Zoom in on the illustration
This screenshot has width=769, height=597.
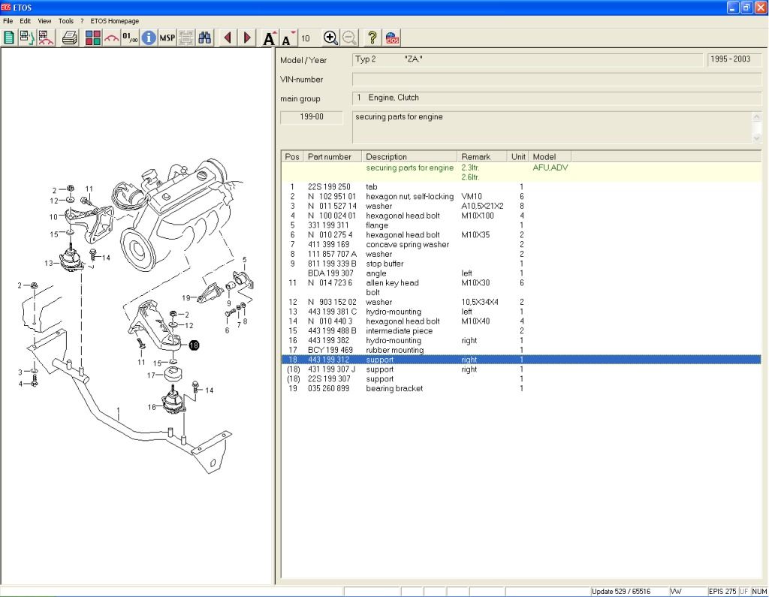(x=330, y=38)
